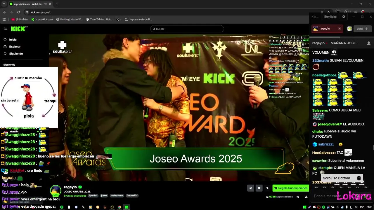Reload the page with refresh icon

[18, 12]
